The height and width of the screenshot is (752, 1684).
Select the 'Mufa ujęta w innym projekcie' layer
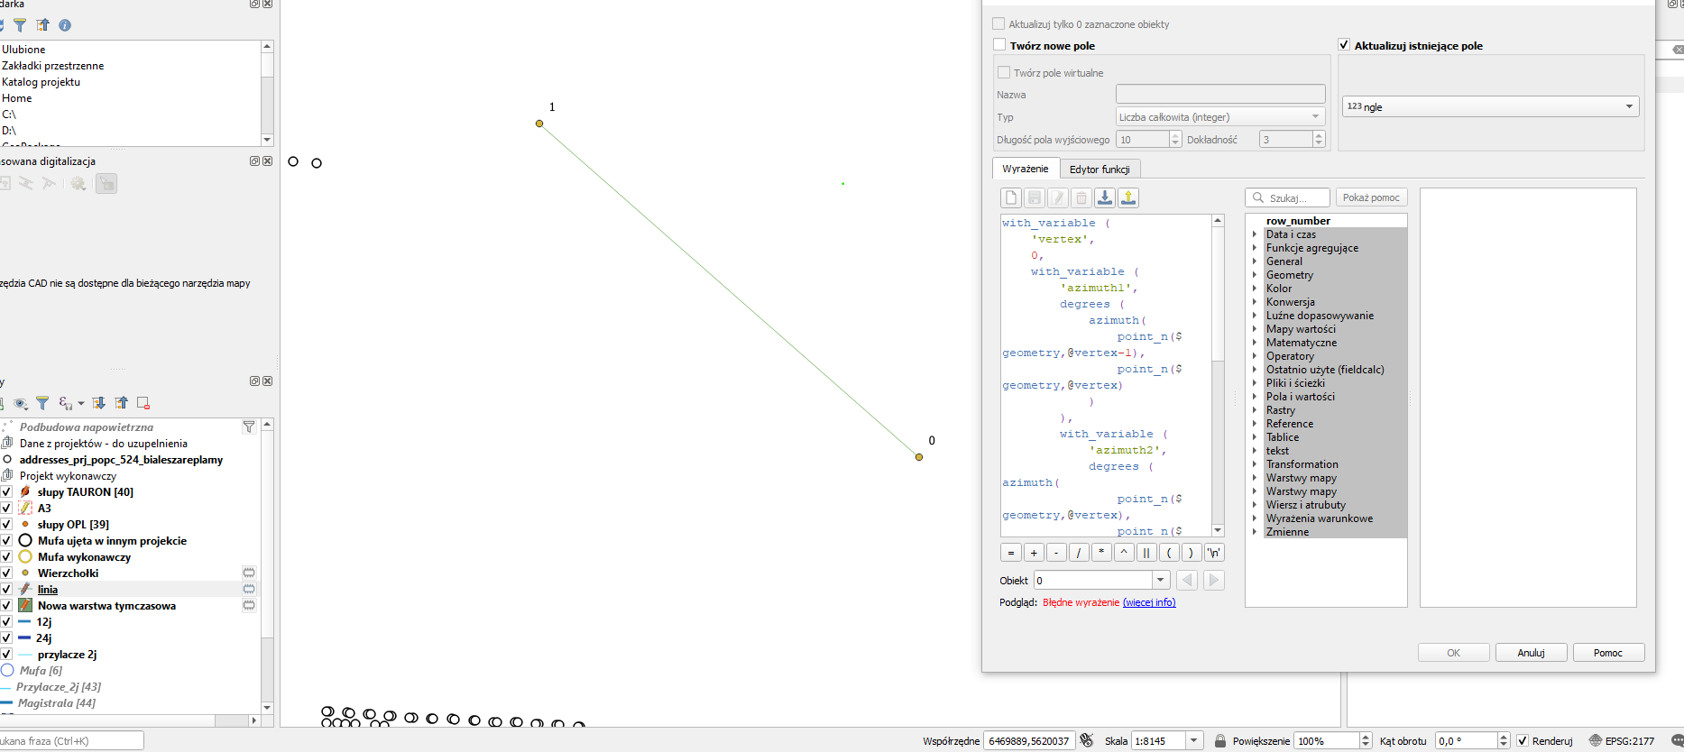coord(112,540)
